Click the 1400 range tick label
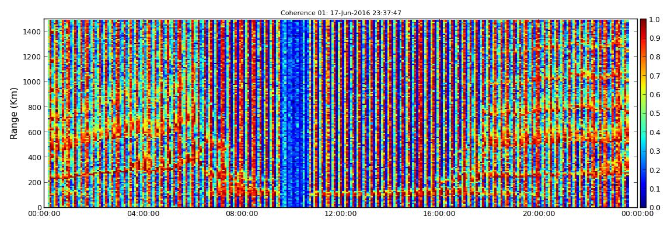Screen dimensions: 671x237 tap(33, 31)
